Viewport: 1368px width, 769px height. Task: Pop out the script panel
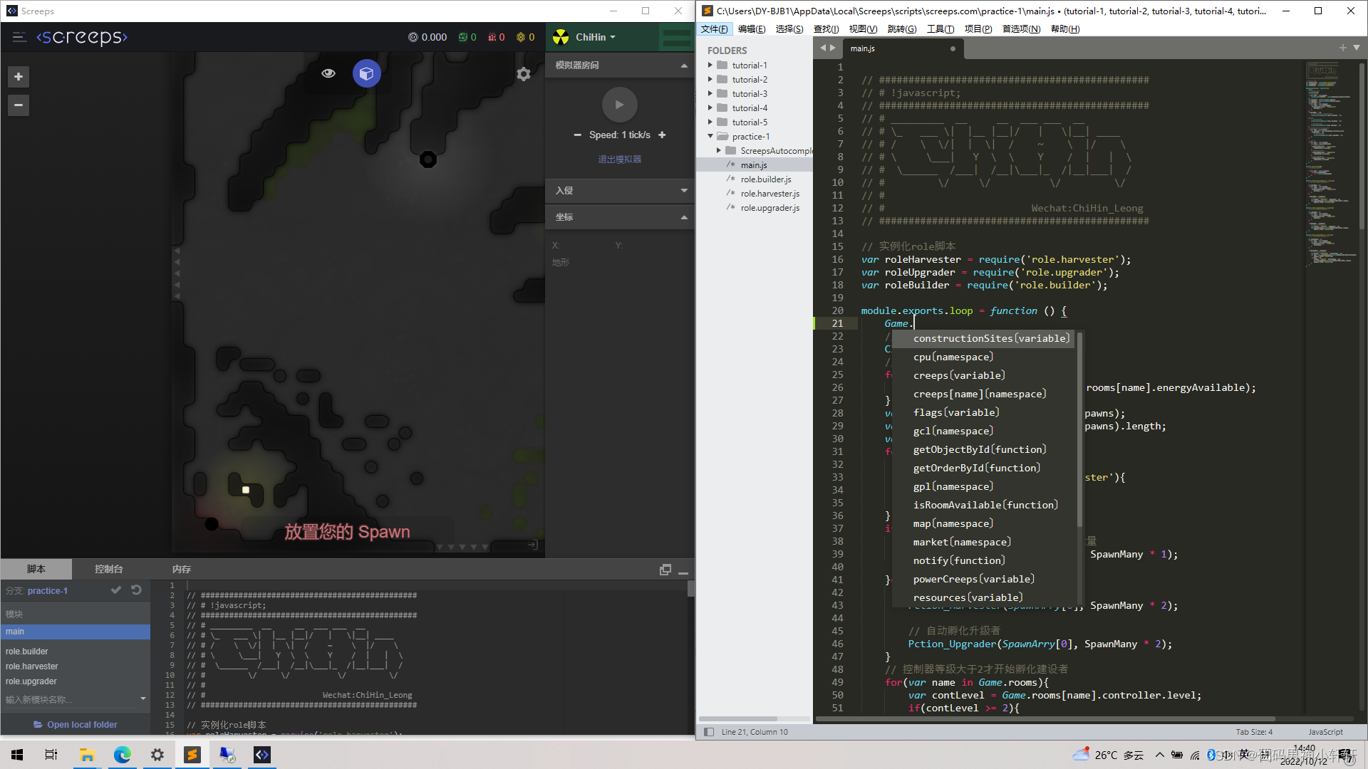[x=665, y=570]
